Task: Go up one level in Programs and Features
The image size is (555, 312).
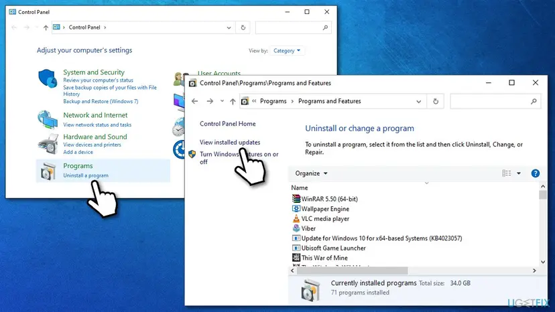Action: pyautogui.click(x=233, y=102)
